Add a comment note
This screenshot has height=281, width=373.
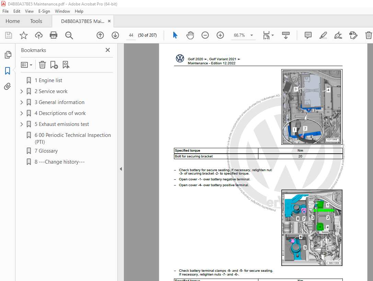tap(308, 35)
